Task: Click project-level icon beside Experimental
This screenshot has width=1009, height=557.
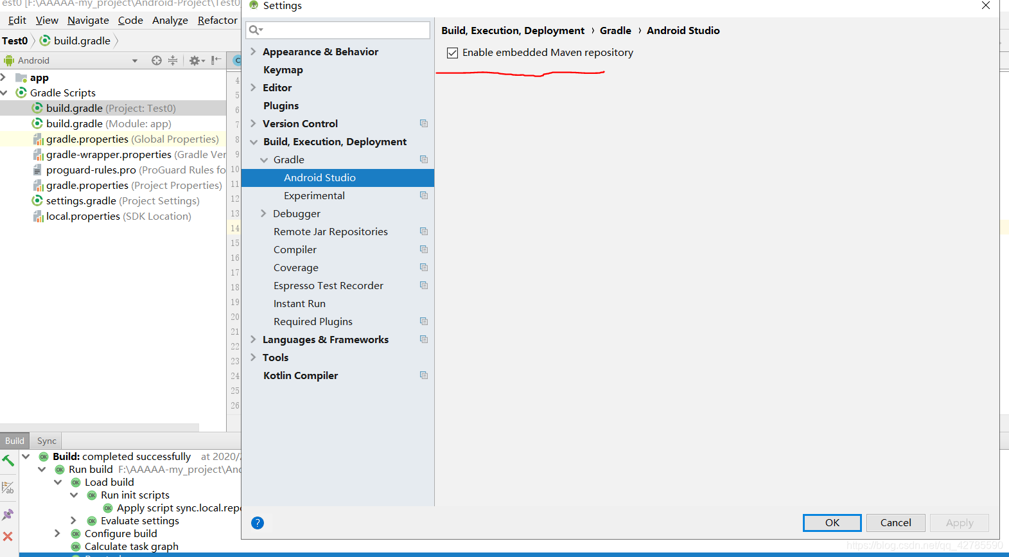Action: click(x=424, y=195)
